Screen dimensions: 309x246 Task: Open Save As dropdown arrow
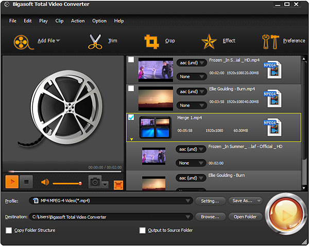259,201
